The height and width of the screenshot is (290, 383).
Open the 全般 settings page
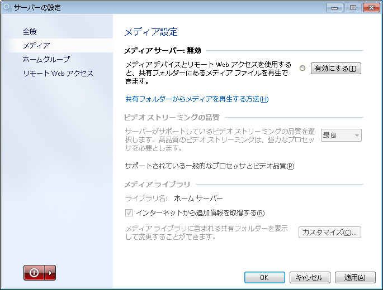30,32
